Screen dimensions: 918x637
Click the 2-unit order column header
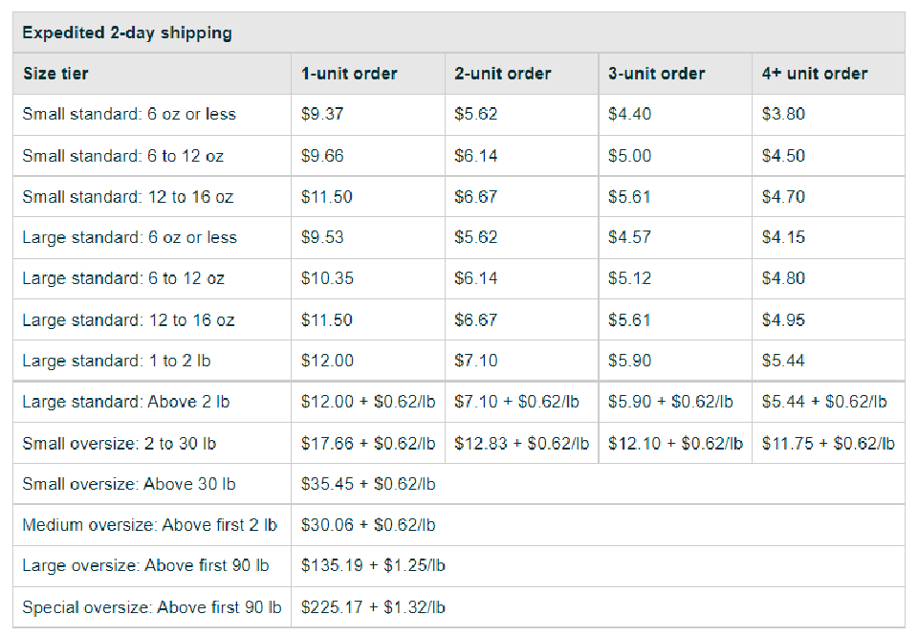tap(503, 74)
